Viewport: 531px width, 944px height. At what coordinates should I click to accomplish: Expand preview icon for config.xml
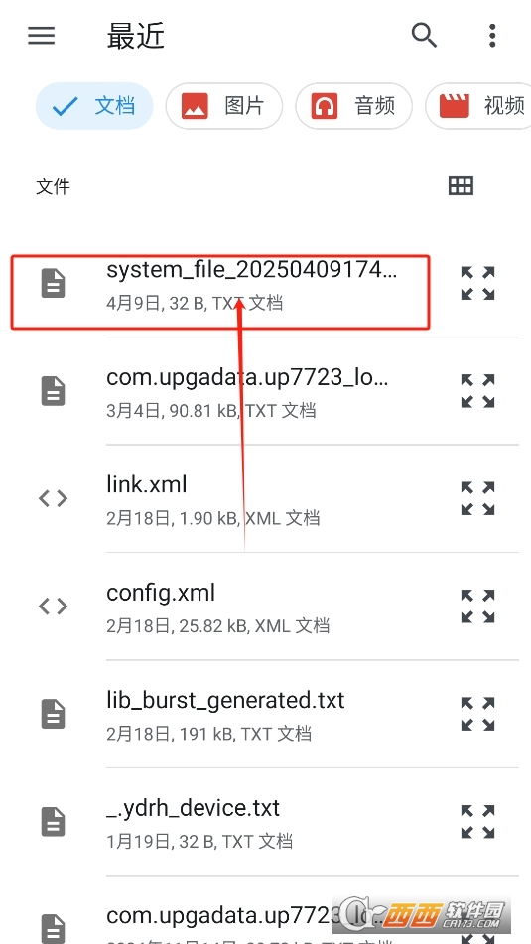click(478, 606)
